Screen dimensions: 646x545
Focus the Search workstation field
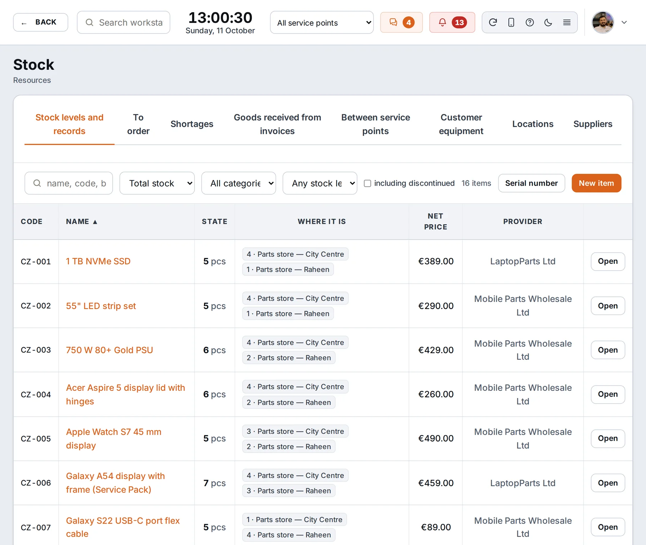(123, 23)
